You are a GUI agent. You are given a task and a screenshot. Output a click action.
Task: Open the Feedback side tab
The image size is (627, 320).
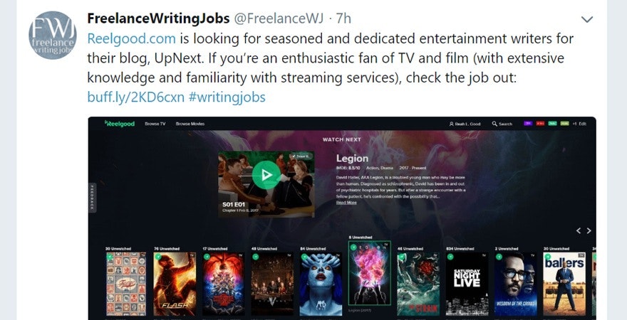pos(93,198)
